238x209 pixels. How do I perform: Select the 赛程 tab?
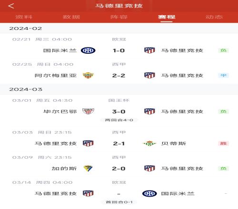pos(167,17)
